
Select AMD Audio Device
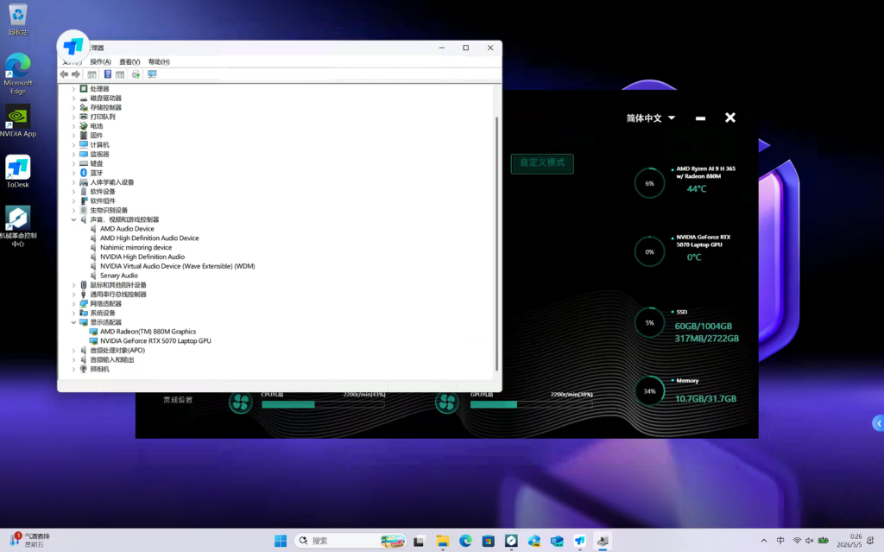coord(127,229)
